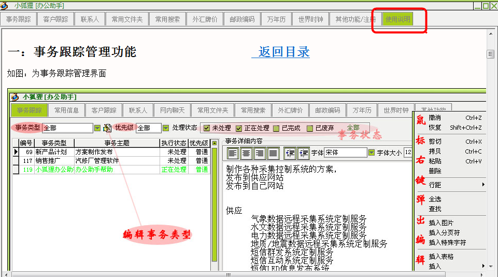Click the green task-list scrollbar thumb
This screenshot has width=498, height=277.
point(215,205)
